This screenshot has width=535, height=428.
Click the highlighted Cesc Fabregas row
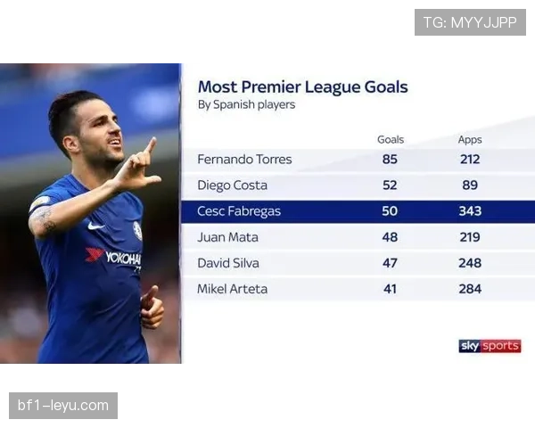click(x=357, y=211)
